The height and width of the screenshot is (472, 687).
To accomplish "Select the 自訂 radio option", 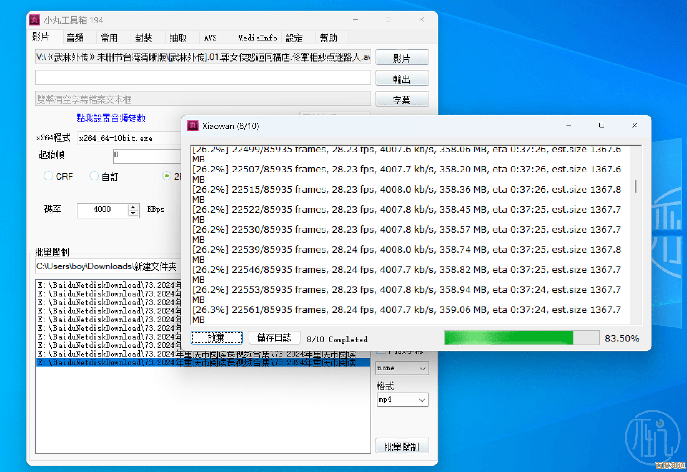I will [94, 176].
